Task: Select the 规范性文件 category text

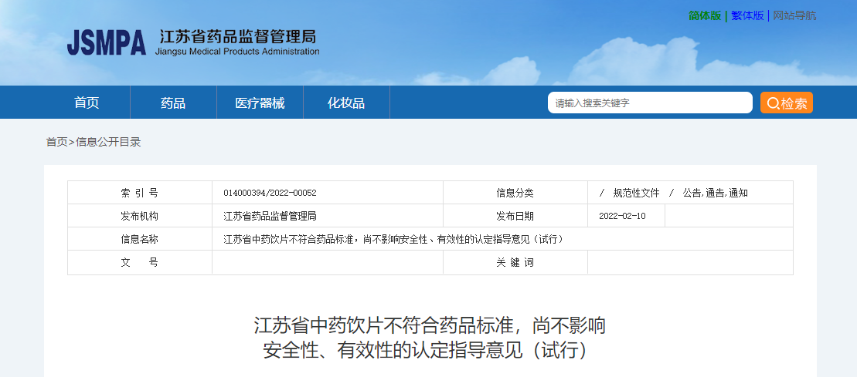Action: click(636, 193)
